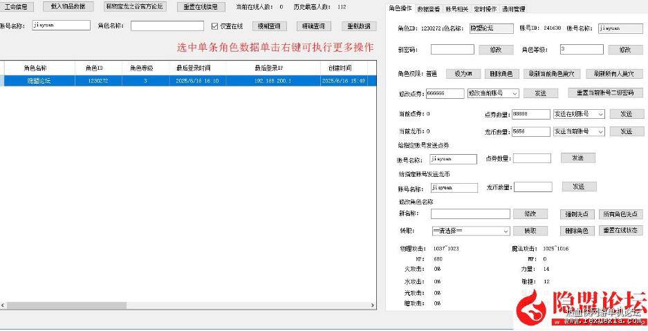Click the 模糊查询 button
This screenshot has width=648, height=331.
pos(270,26)
